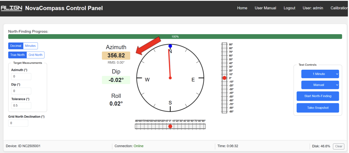Viewport: 349px width, 153px height.
Task: Click the Tolerance input field
Action: click(21, 105)
